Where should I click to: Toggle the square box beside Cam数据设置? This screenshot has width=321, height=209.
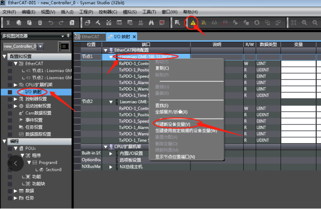(10, 113)
